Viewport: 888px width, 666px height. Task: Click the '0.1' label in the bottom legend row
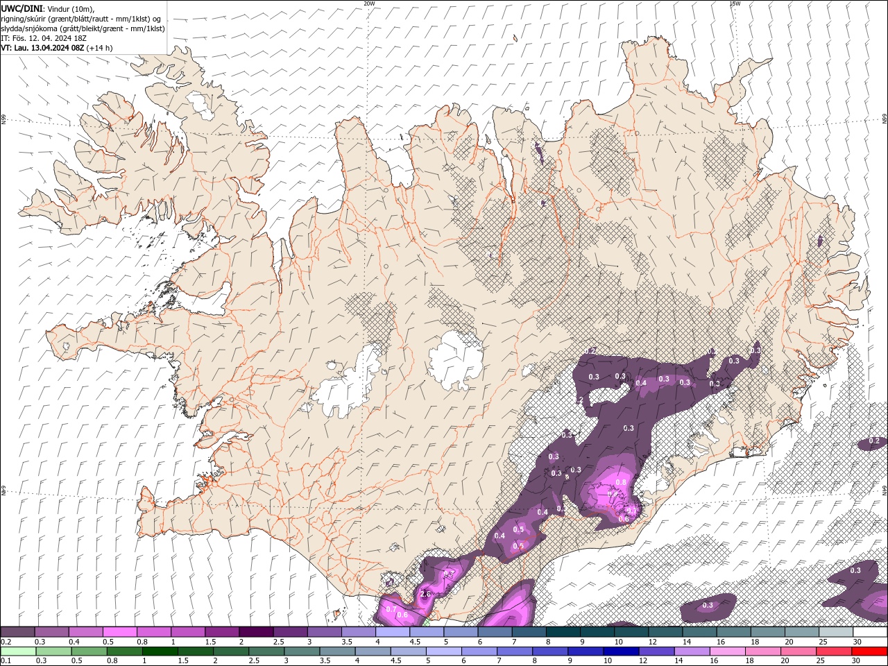[6, 661]
